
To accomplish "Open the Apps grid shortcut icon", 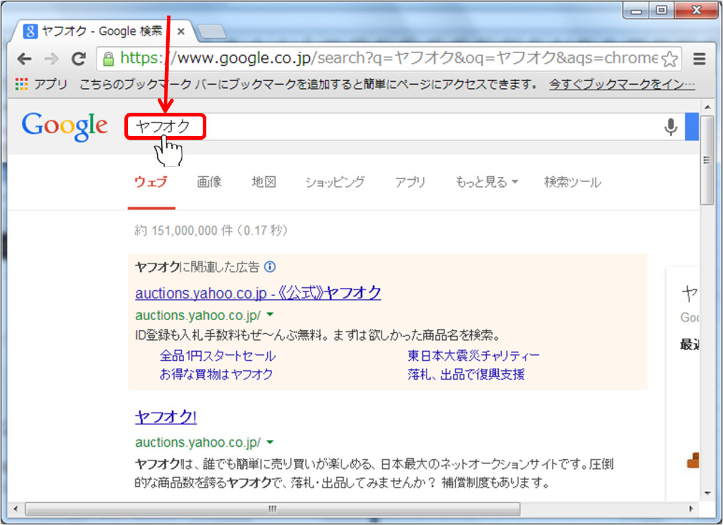I will [x=22, y=85].
